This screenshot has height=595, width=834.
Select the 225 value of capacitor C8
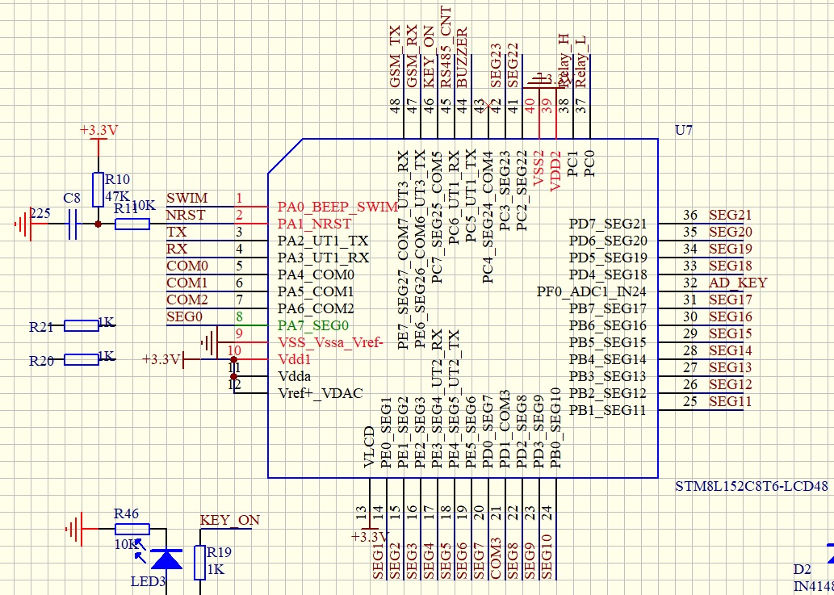tap(40, 213)
